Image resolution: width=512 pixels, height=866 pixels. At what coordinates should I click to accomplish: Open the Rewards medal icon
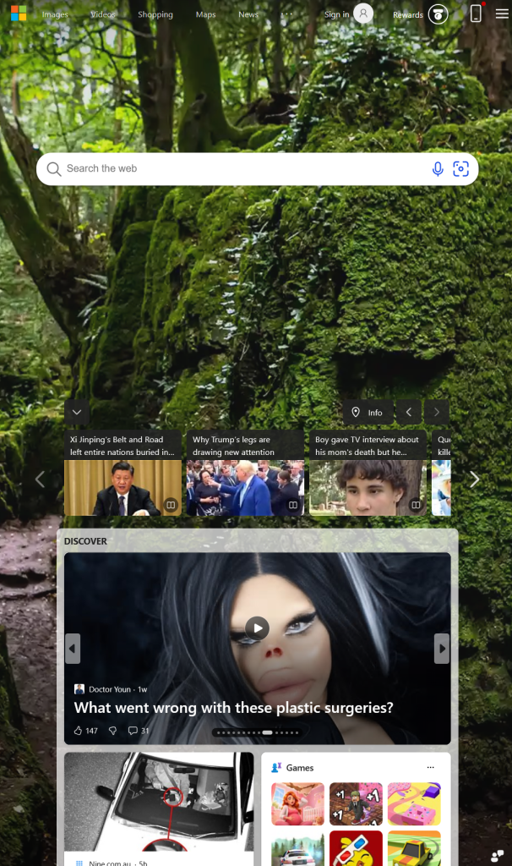pyautogui.click(x=438, y=14)
